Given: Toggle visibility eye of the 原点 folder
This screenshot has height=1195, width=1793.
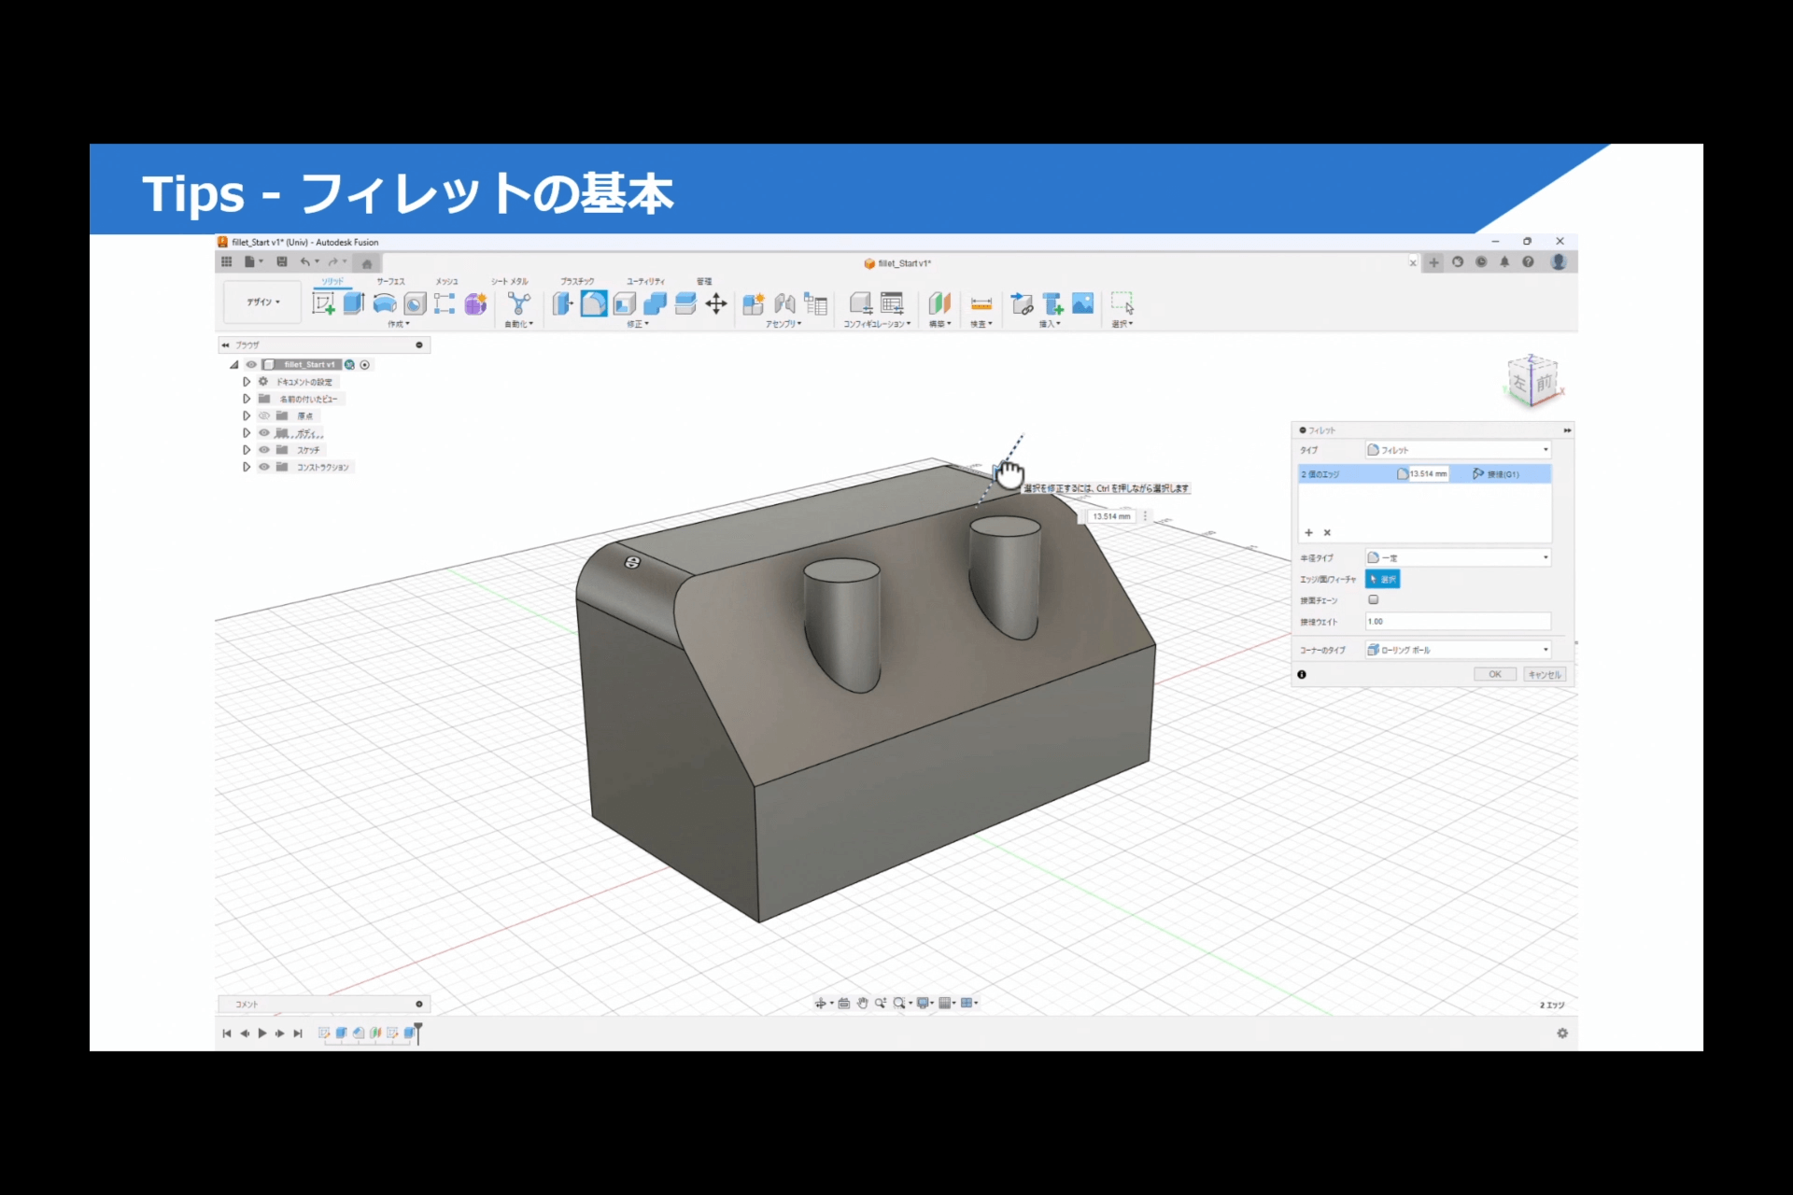Looking at the screenshot, I should [x=264, y=415].
